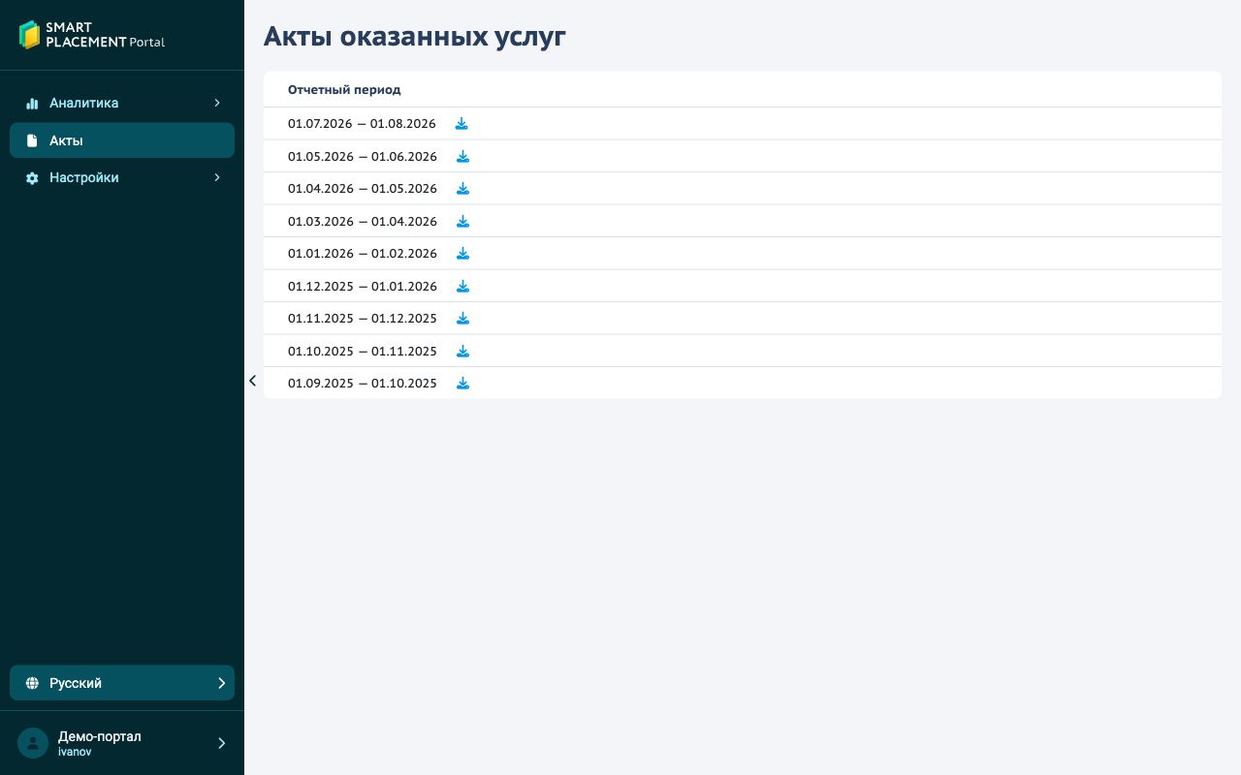Open the Русский language chevron

221,683
